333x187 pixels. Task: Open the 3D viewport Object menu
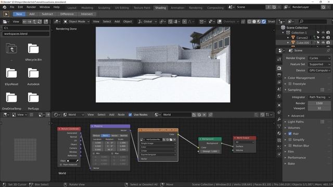(127, 22)
